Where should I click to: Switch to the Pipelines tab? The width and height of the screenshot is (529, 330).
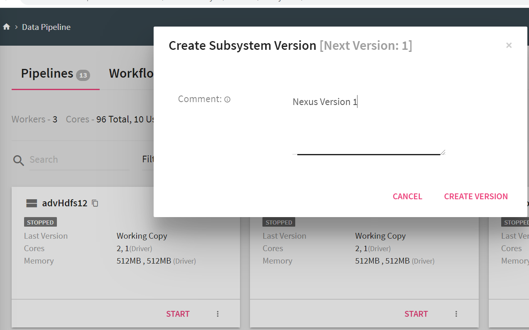(47, 73)
